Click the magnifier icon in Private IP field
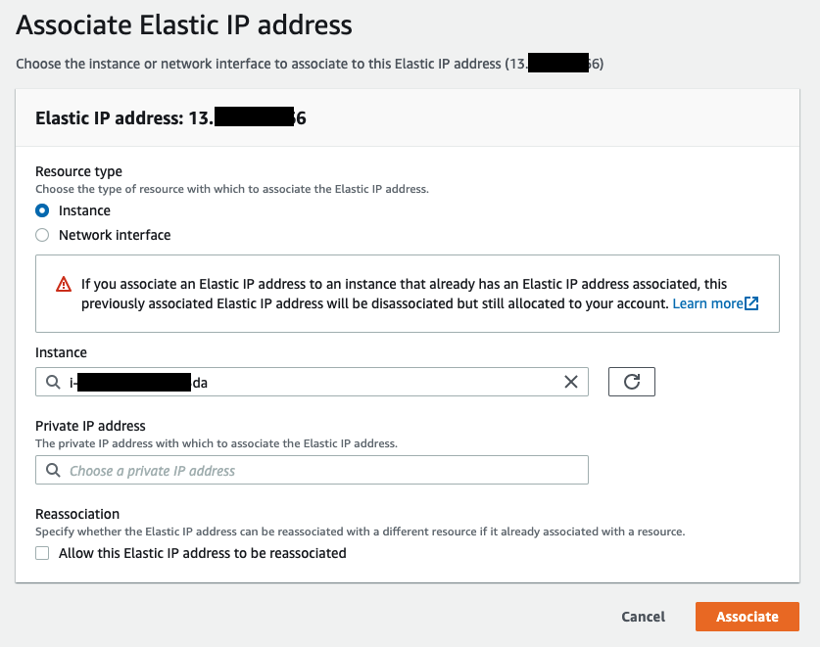Image resolution: width=820 pixels, height=647 pixels. tap(53, 470)
